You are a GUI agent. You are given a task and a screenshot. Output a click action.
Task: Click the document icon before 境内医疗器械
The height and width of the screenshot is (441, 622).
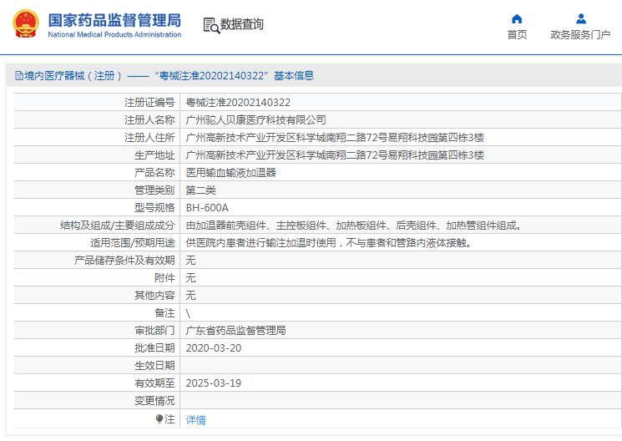19,75
